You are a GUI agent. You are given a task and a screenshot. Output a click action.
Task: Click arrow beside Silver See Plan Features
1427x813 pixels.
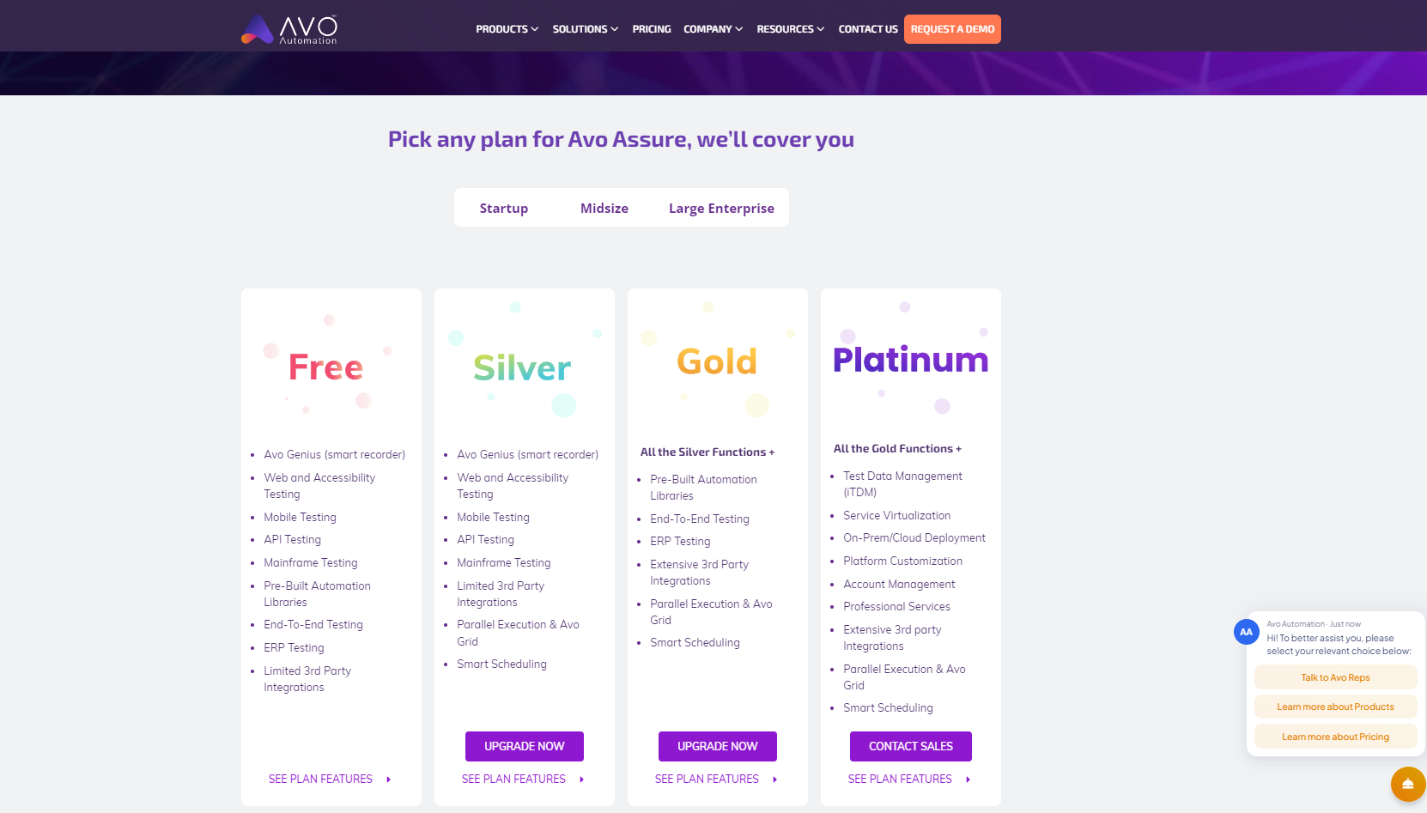tap(581, 780)
